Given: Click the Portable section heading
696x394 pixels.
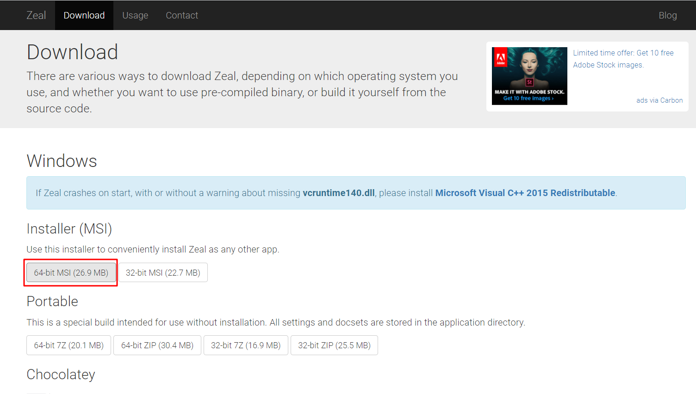Looking at the screenshot, I should tap(52, 302).
